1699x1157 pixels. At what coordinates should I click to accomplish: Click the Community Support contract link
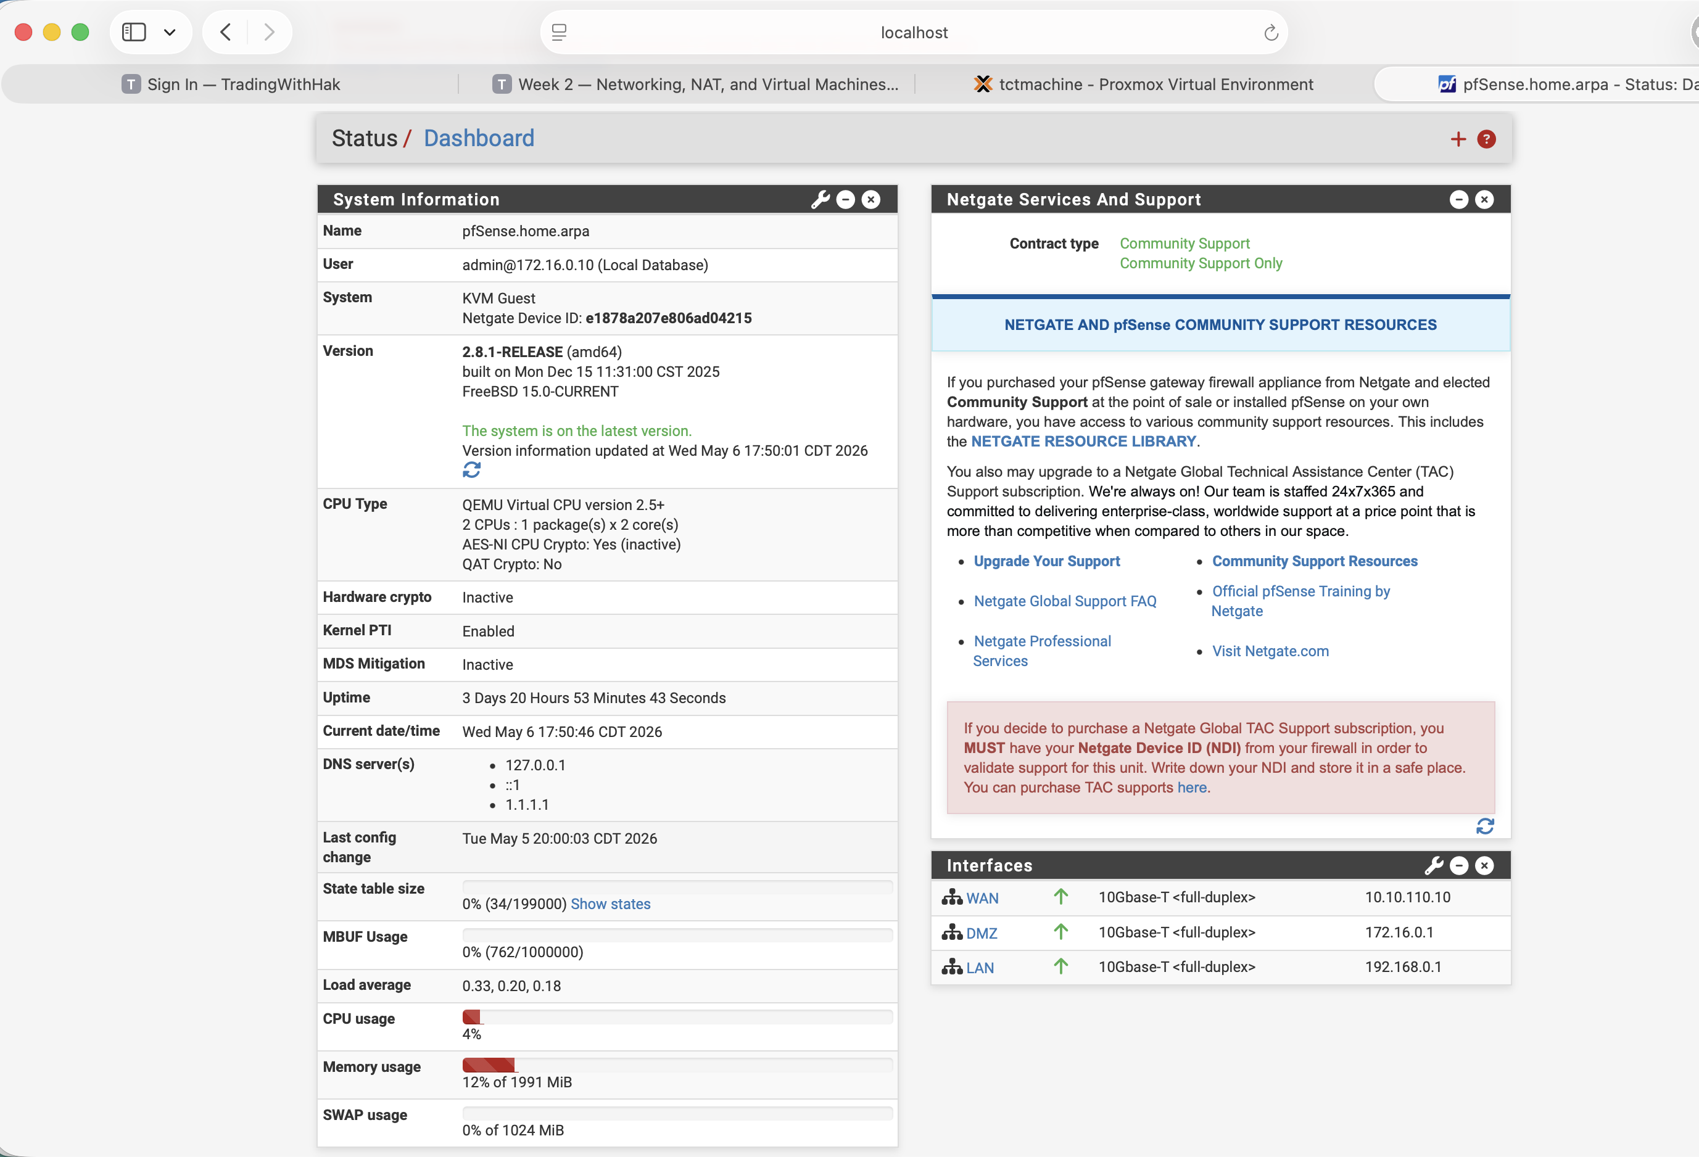tap(1184, 244)
